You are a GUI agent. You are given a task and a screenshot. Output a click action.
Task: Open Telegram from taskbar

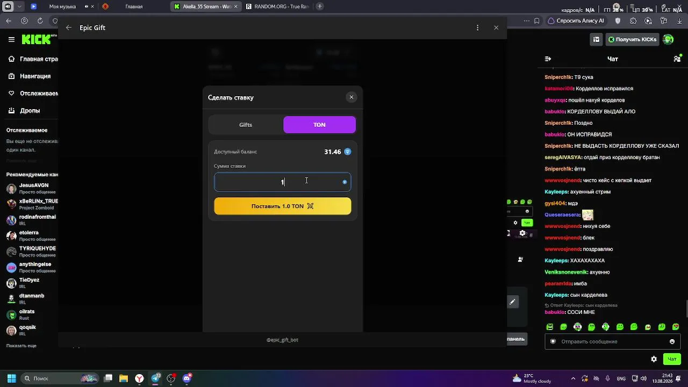click(155, 378)
